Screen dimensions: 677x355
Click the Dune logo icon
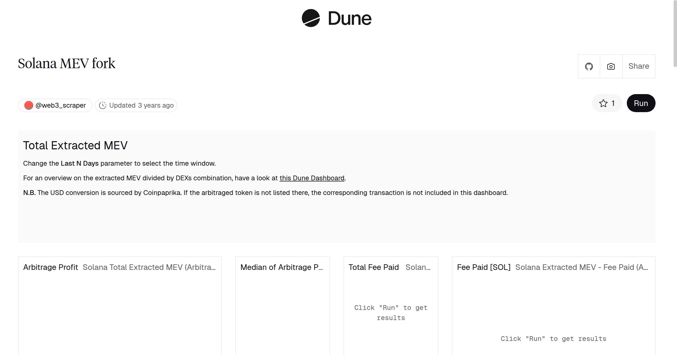click(311, 18)
